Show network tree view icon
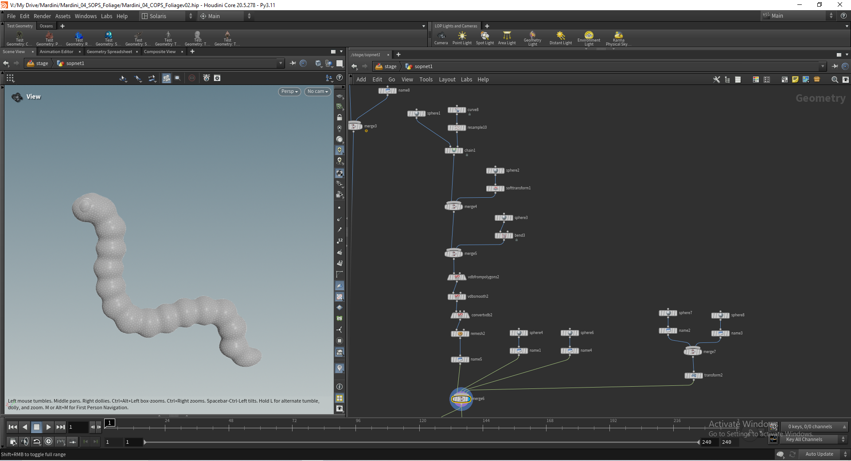 pos(727,80)
